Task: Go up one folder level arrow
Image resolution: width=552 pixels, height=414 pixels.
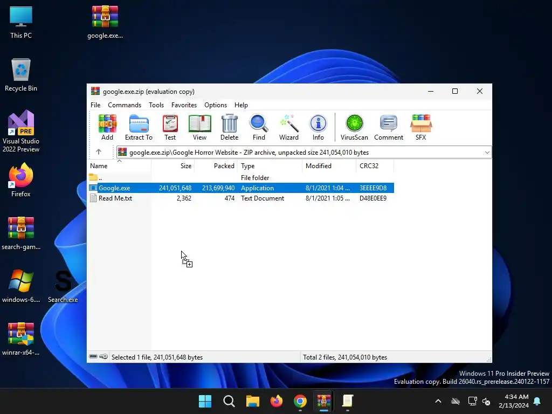Action: 99,151
